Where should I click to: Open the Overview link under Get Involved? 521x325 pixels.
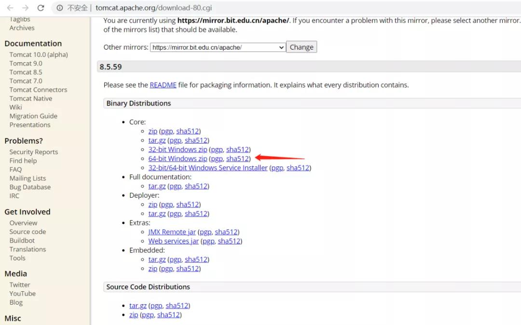point(23,223)
